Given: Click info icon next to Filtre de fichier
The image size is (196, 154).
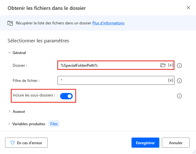Looking at the screenshot, I should (180, 81).
